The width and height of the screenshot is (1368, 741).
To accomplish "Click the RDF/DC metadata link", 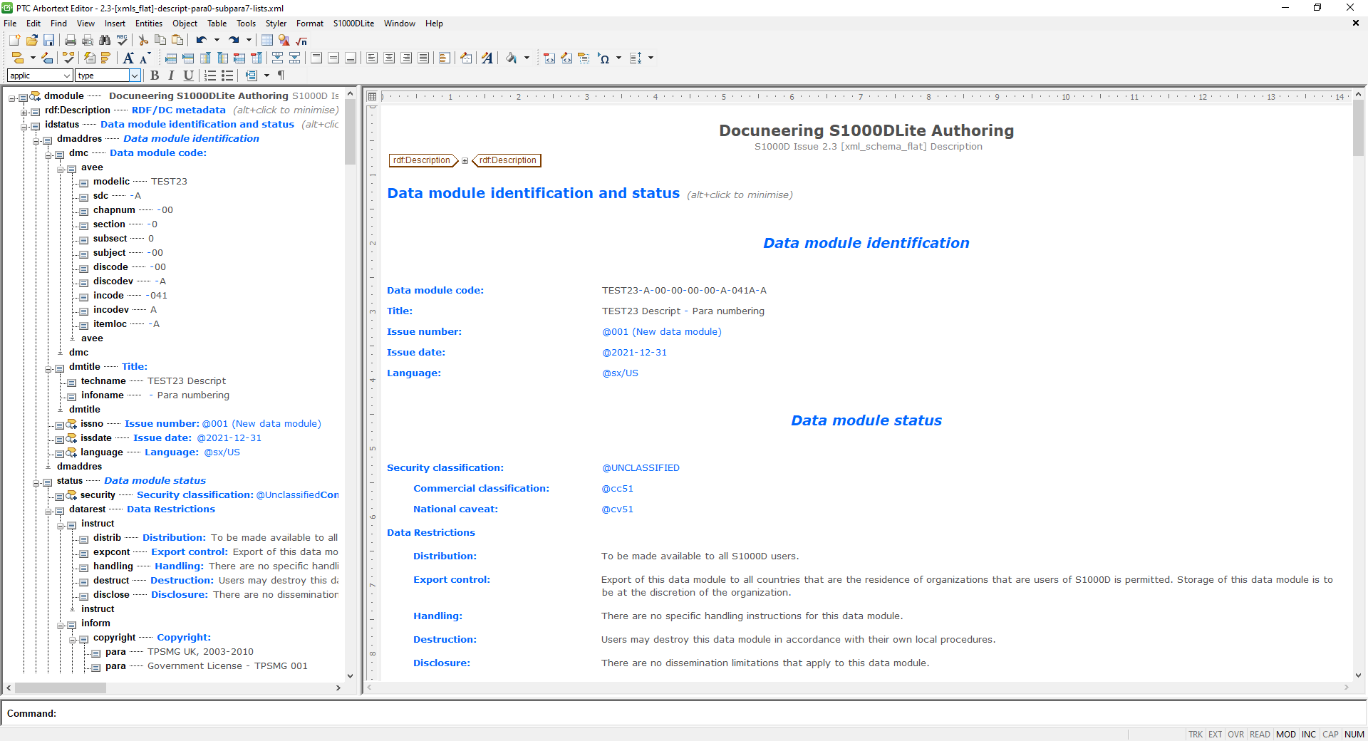I will 177,110.
